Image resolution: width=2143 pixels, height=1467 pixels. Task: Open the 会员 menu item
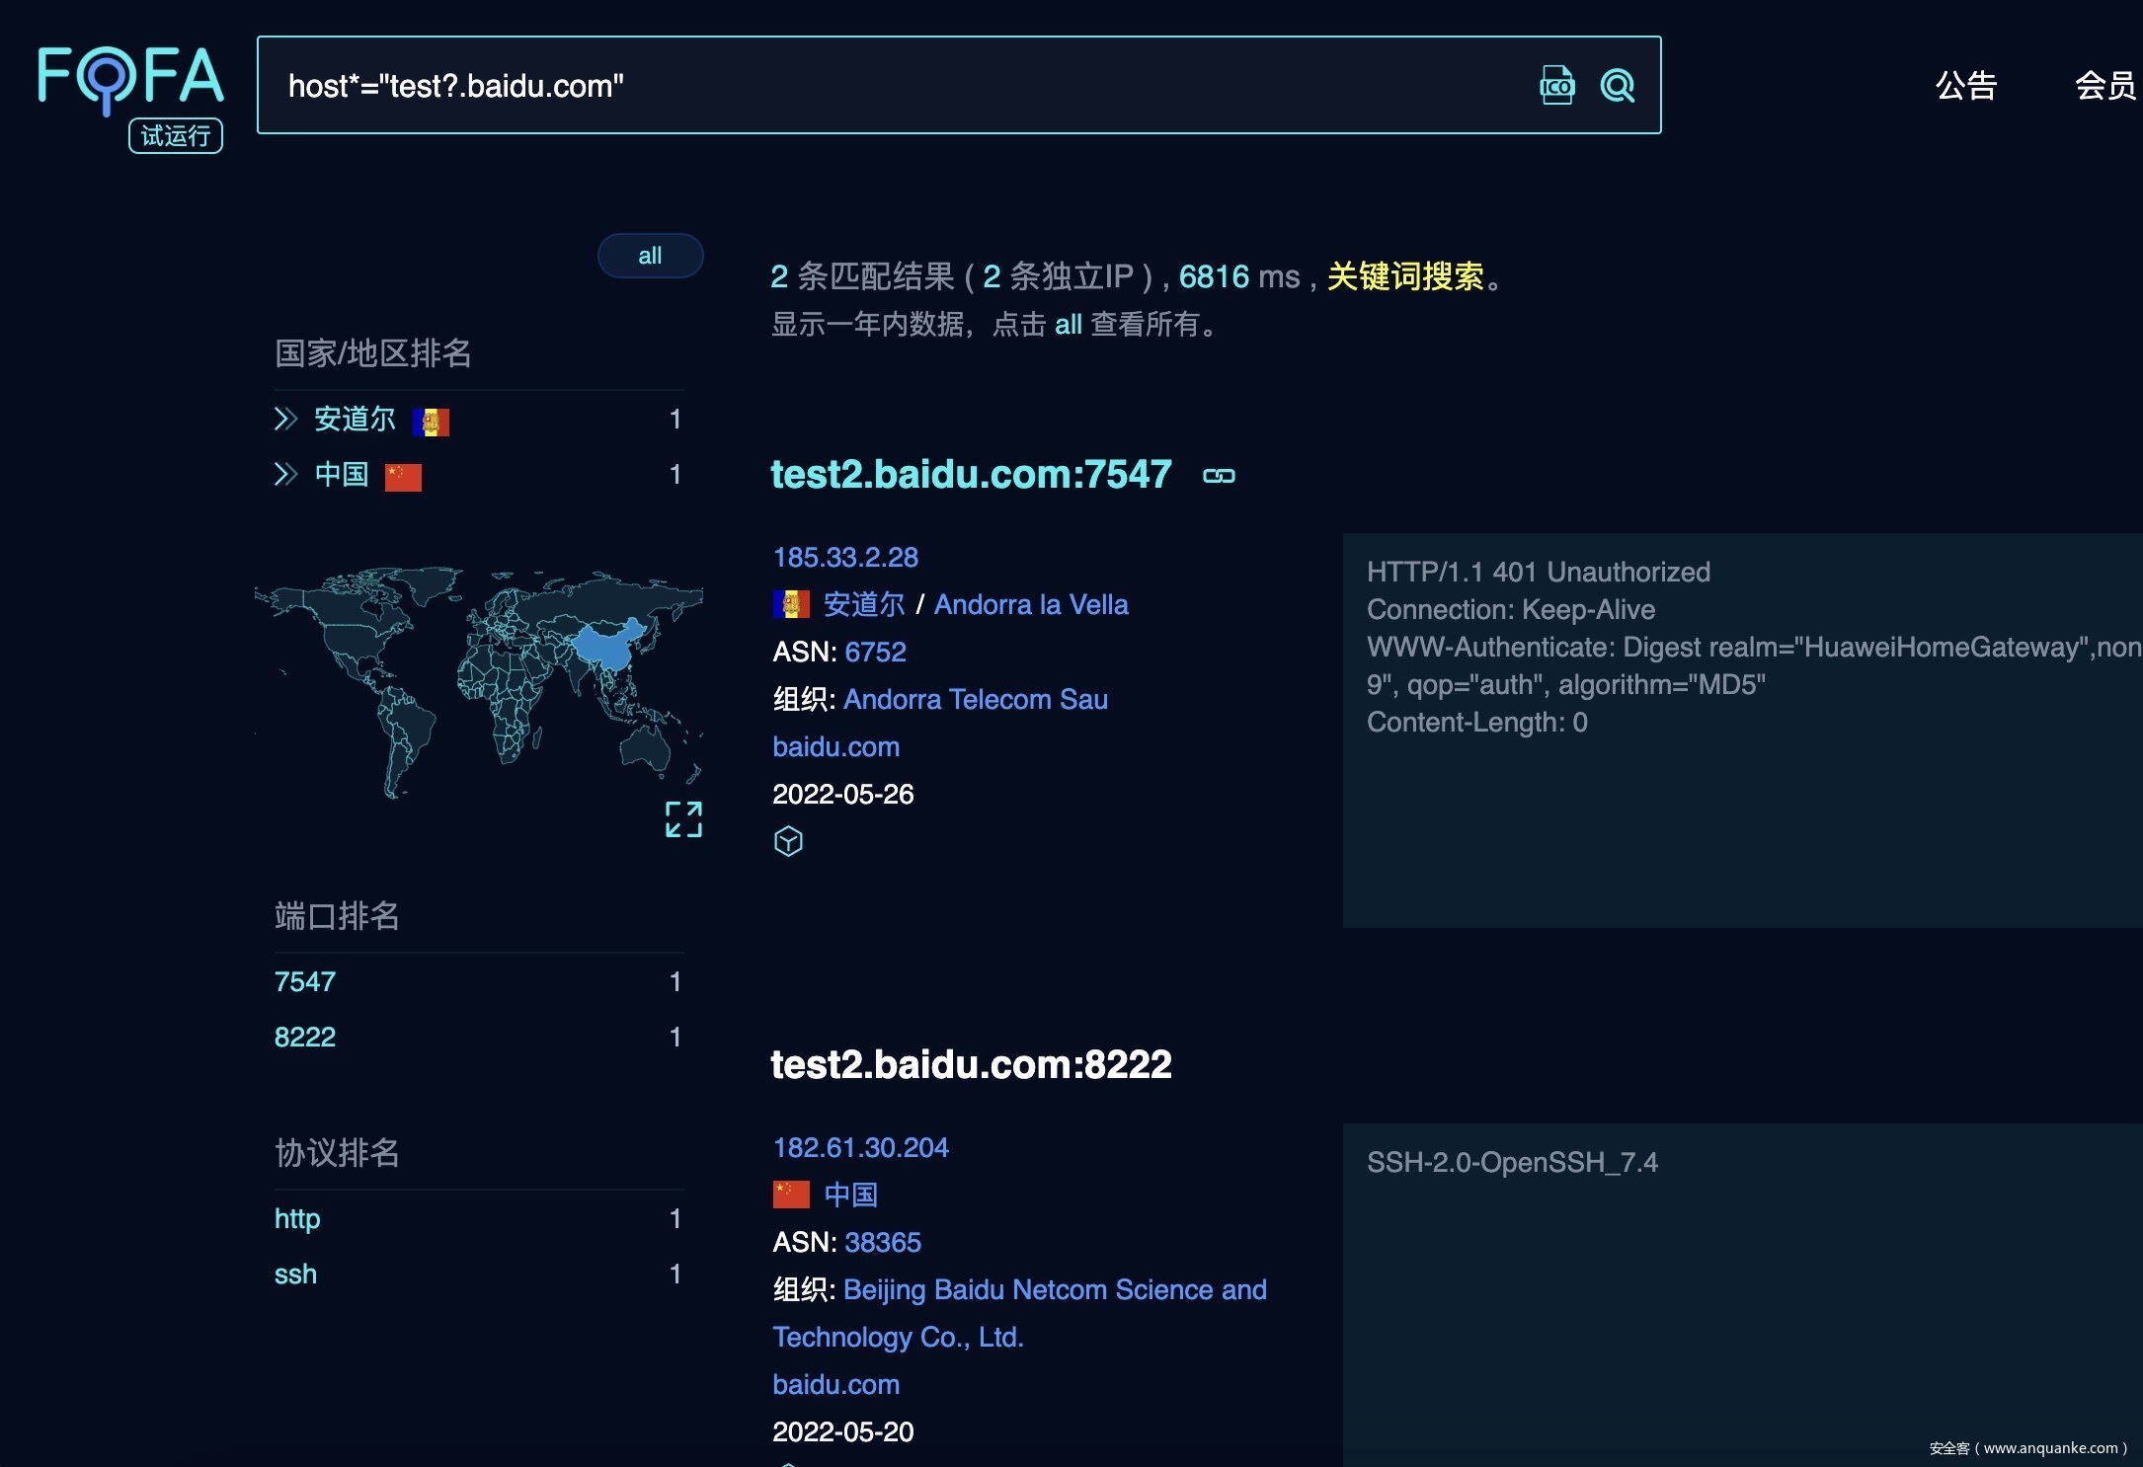point(2104,86)
